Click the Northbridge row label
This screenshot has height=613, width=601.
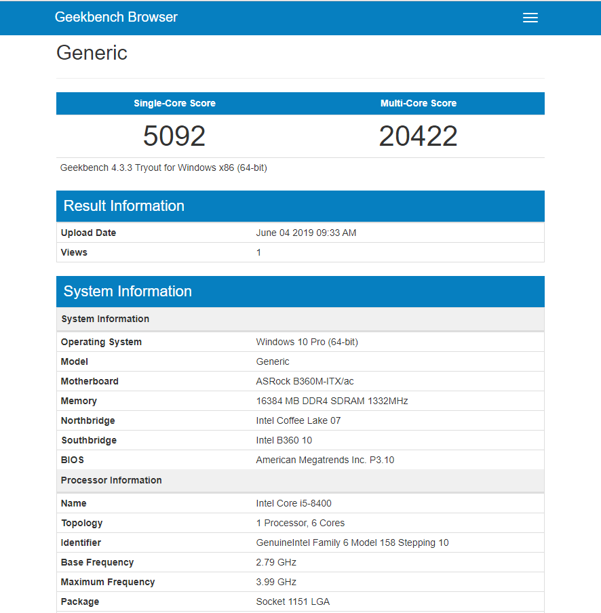pyautogui.click(x=88, y=420)
